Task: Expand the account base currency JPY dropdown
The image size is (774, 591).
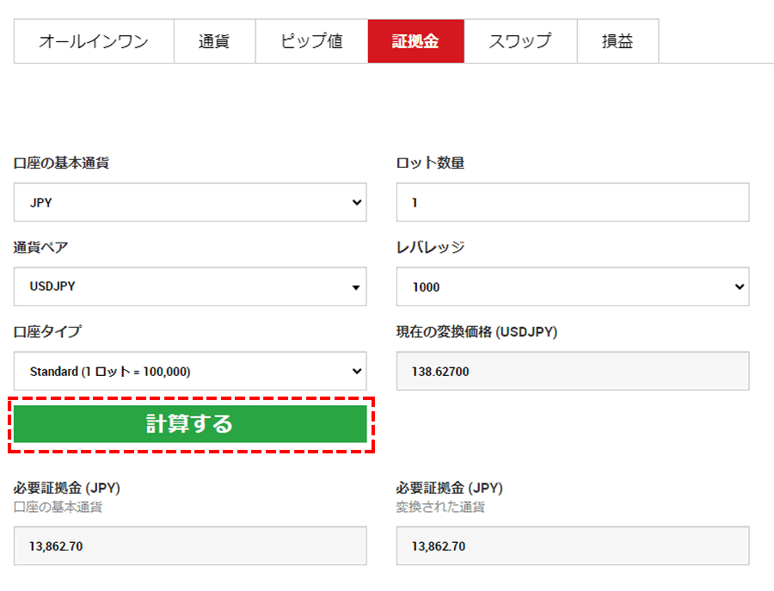Action: coord(190,203)
